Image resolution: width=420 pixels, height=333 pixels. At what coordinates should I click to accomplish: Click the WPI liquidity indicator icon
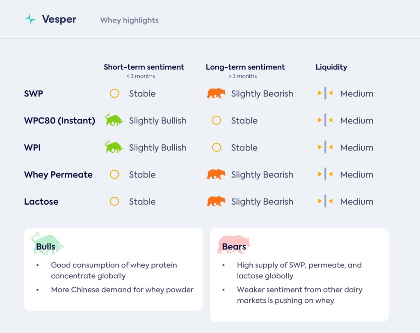(x=325, y=147)
